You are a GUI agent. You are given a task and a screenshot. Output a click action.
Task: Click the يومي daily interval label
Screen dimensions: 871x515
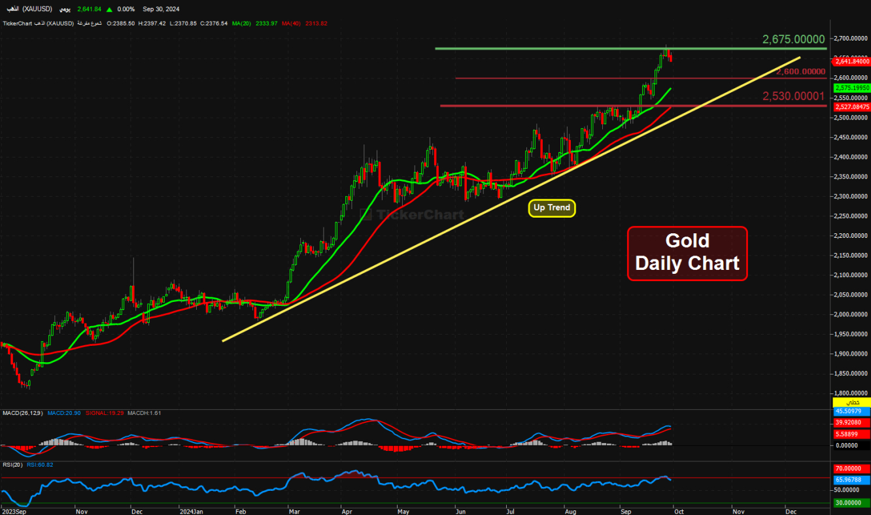tap(65, 9)
